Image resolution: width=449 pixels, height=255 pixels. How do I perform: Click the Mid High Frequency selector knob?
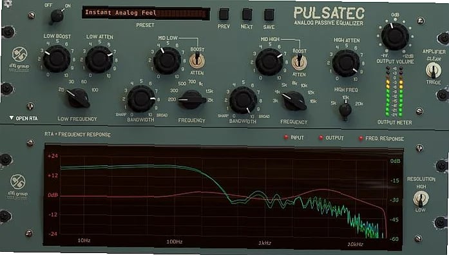pyautogui.click(x=294, y=100)
